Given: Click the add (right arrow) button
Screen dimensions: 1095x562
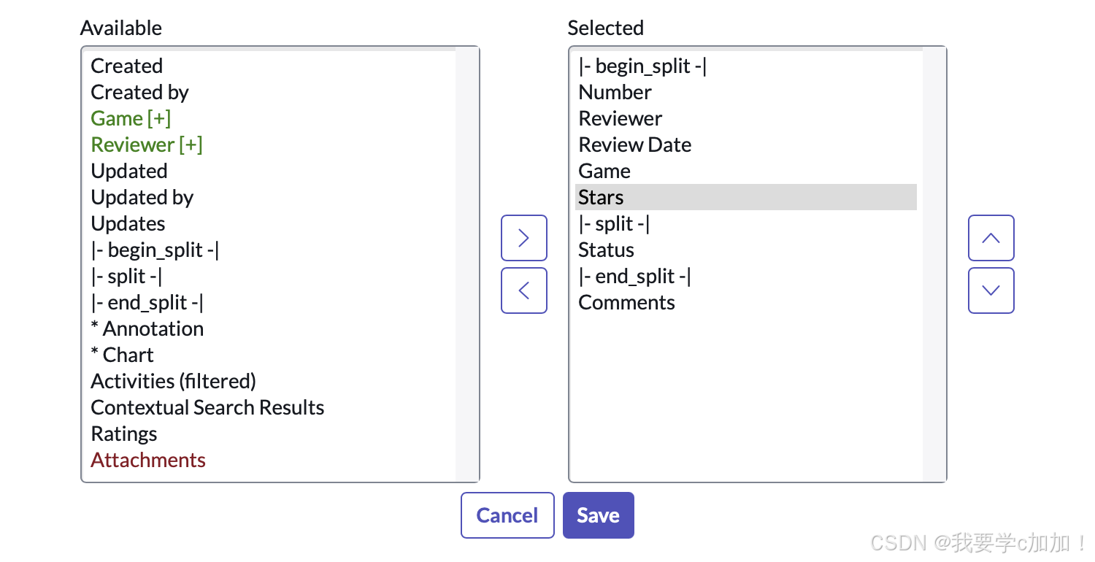Looking at the screenshot, I should 523,238.
